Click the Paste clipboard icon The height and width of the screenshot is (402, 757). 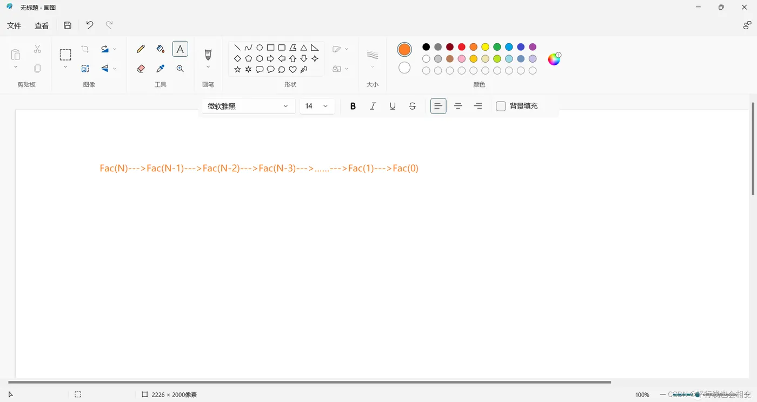click(16, 54)
